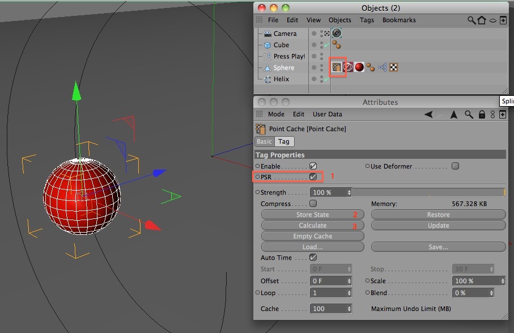Click the Cube object icon
The width and height of the screenshot is (514, 333).
pyautogui.click(x=267, y=45)
